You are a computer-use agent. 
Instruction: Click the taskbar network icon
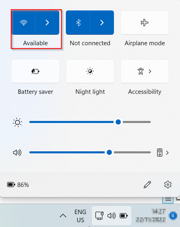tap(99, 216)
